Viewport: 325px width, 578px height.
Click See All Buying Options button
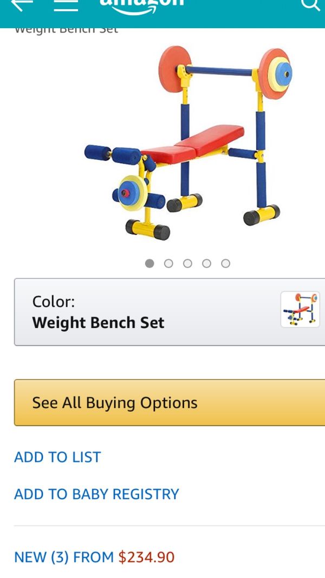pyautogui.click(x=170, y=402)
